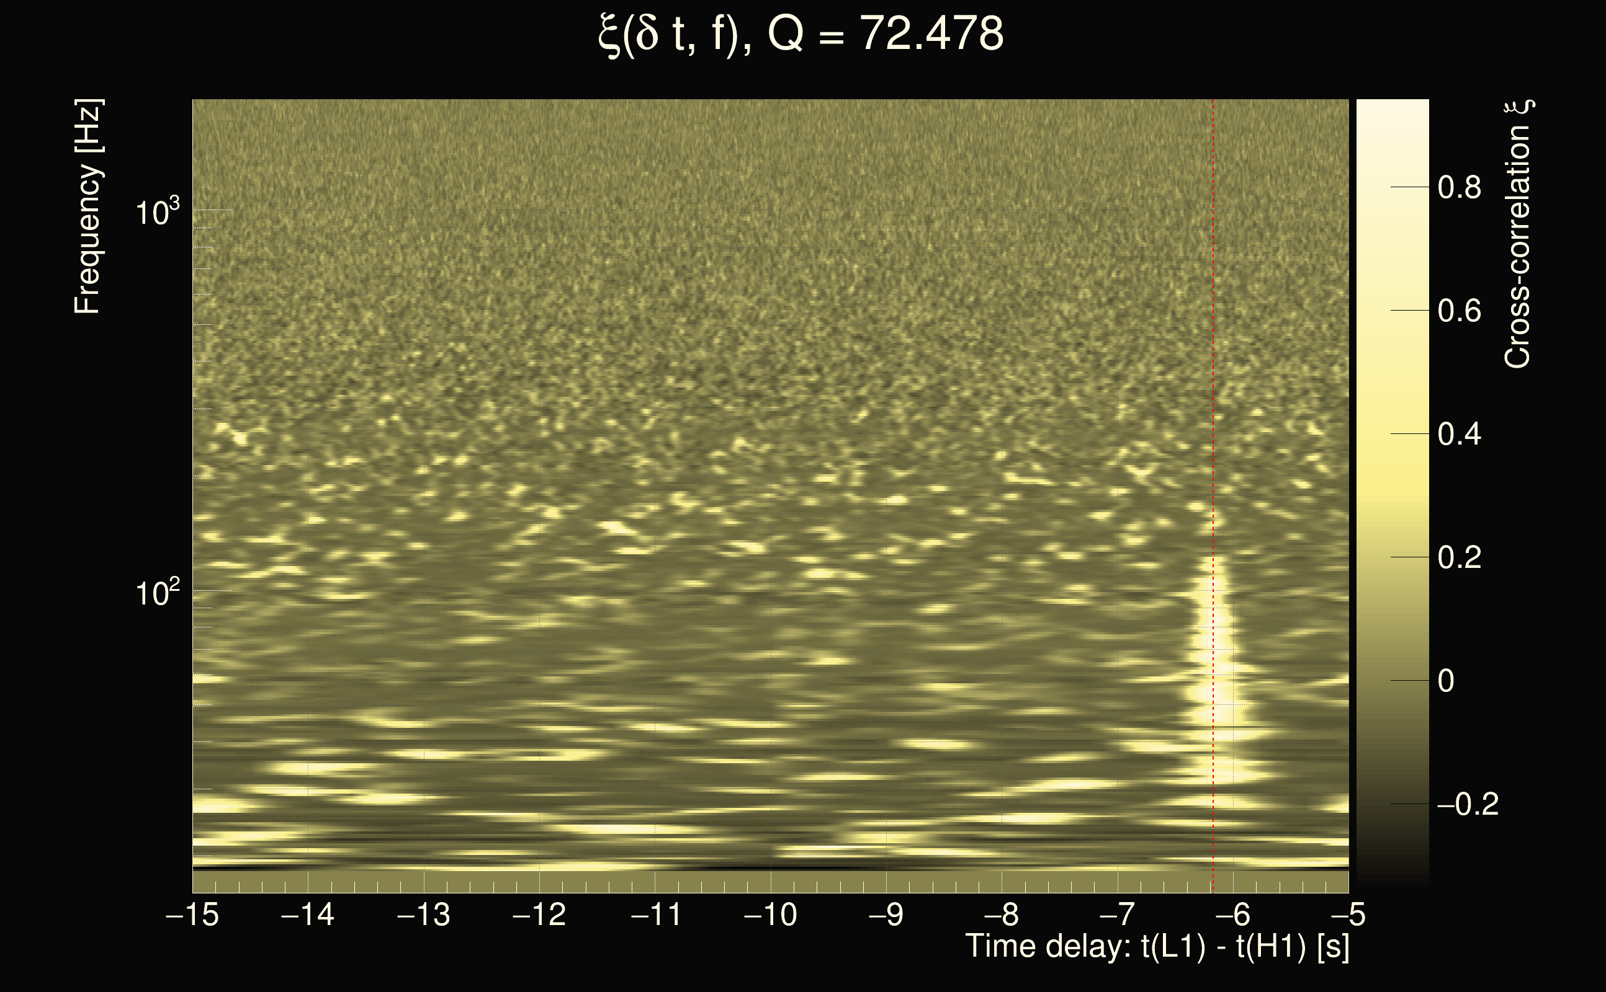Click the Time delay t(L1) - t(H1) axis label

tap(1157, 947)
